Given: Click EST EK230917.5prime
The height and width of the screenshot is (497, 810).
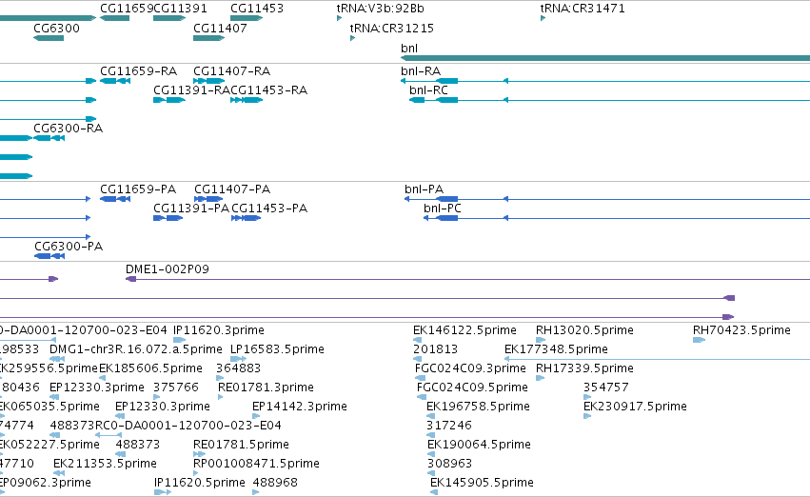Looking at the screenshot, I should 635,407.
